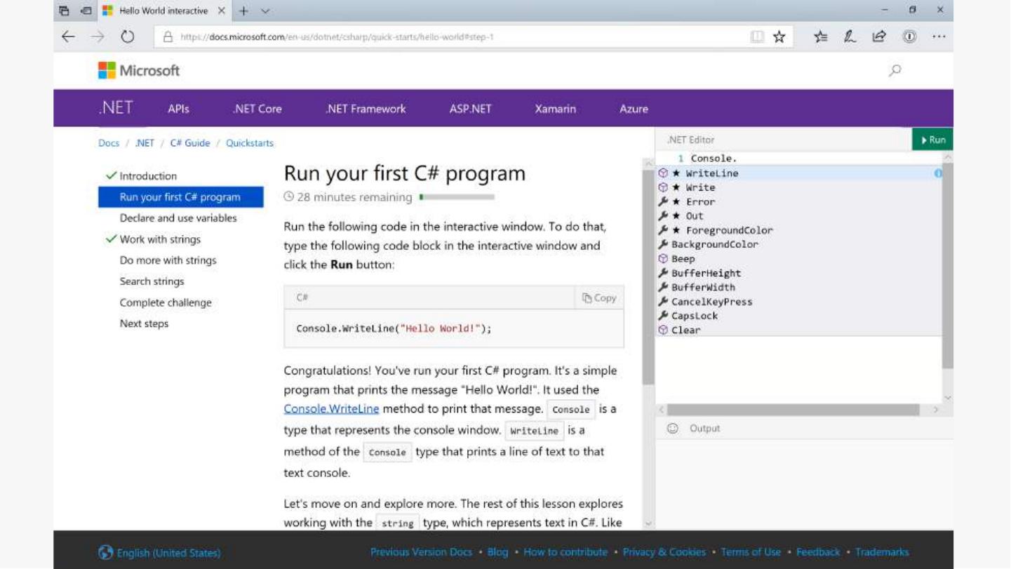
Task: Go back to the previous page
Action: pos(68,37)
